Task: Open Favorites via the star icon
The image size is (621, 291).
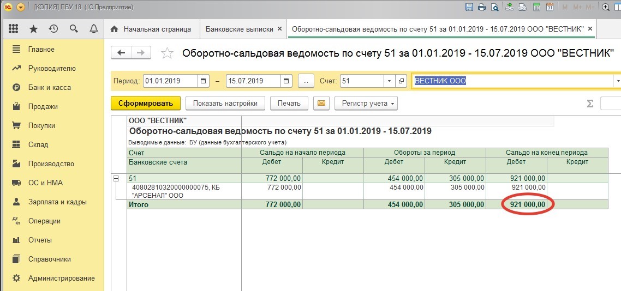Action: click(x=33, y=29)
